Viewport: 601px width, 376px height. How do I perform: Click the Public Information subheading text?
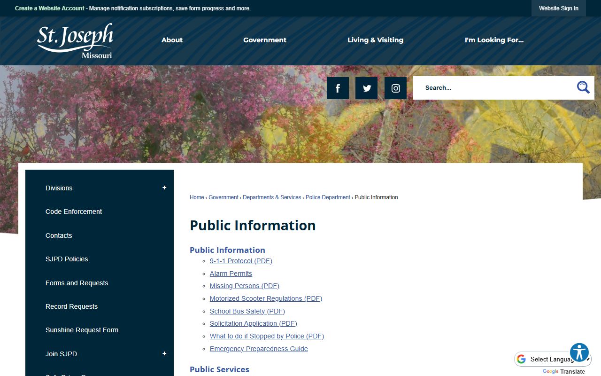227,250
